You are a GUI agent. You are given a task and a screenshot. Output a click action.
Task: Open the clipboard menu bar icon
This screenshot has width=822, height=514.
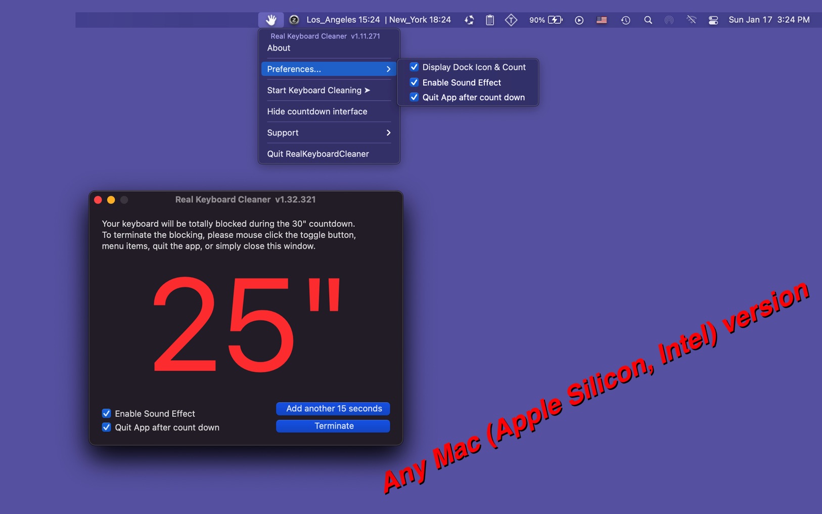[490, 20]
